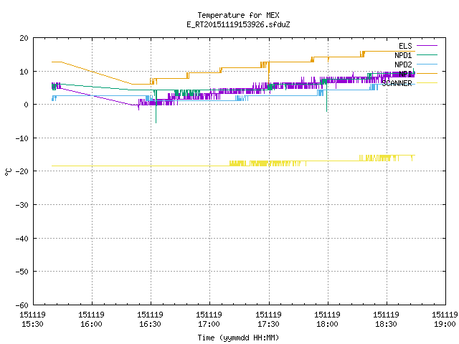Click the y-axis tick label 10
The image size is (459, 344).
tap(24, 72)
